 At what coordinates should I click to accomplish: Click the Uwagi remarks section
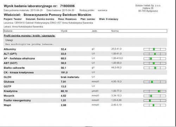click(85, 42)
